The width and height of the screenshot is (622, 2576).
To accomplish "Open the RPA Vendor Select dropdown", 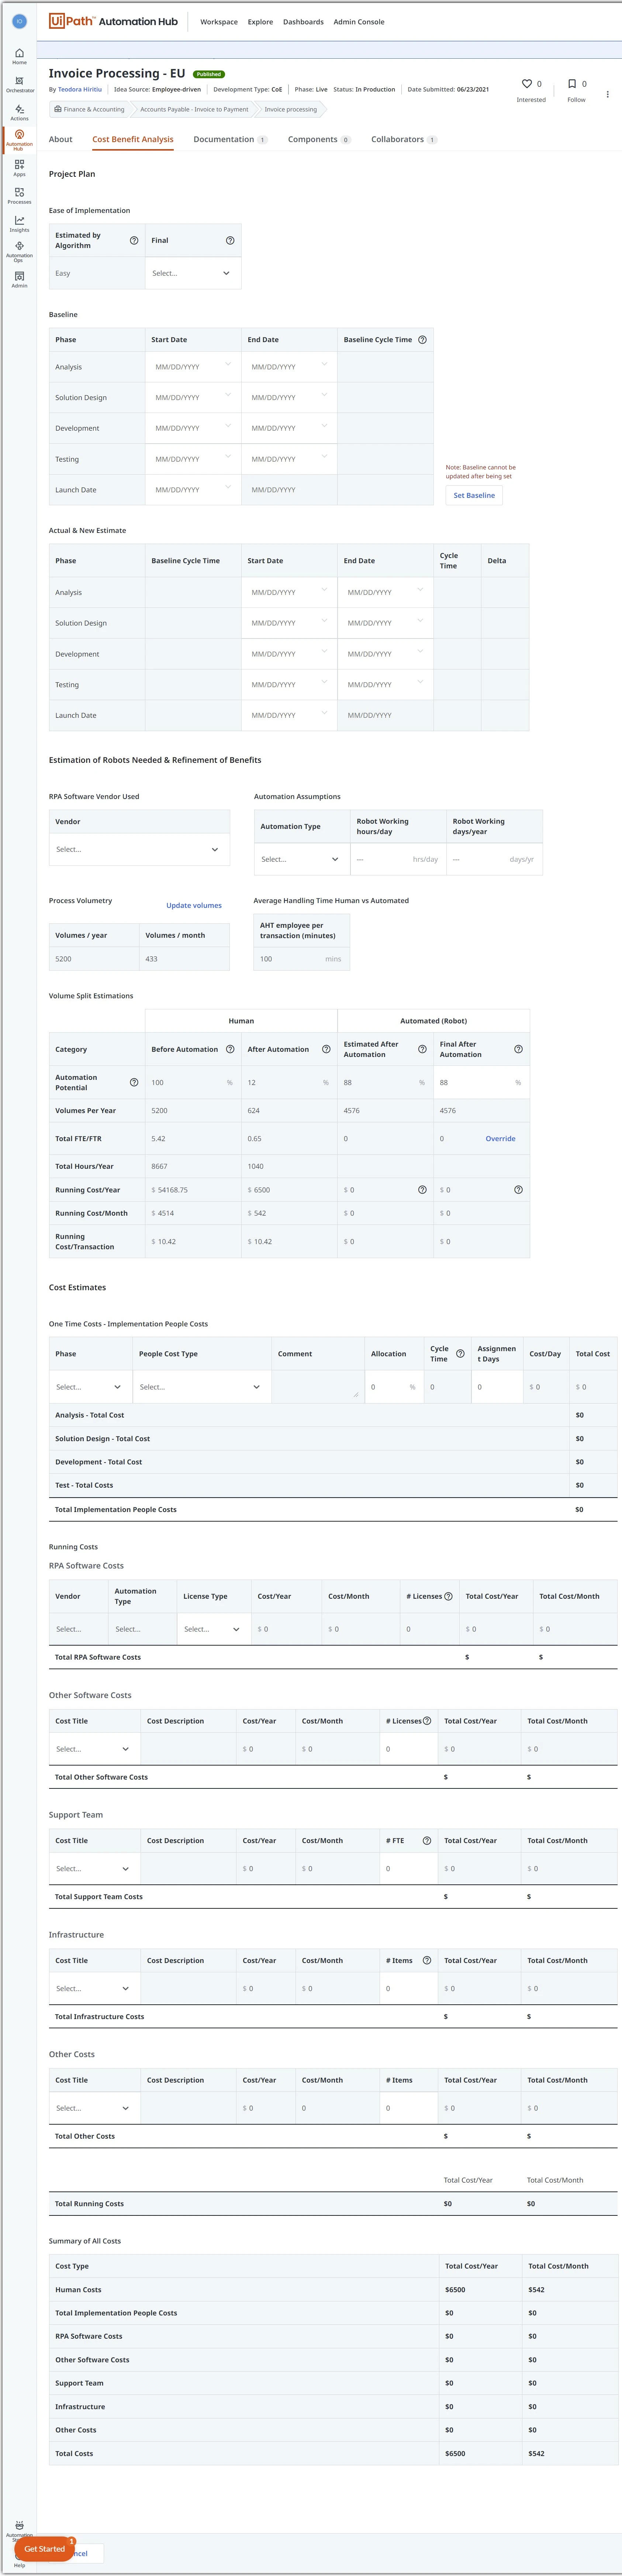I will 139,849.
